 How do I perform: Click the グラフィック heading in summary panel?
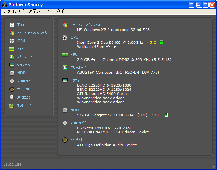[77, 80]
